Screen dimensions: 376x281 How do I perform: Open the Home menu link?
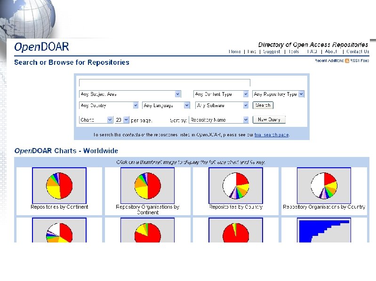[x=234, y=52]
